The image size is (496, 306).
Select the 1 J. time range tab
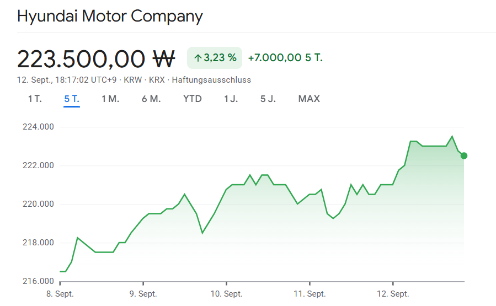point(231,99)
